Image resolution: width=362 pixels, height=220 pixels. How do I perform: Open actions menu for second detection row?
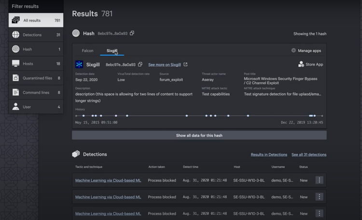319,197
